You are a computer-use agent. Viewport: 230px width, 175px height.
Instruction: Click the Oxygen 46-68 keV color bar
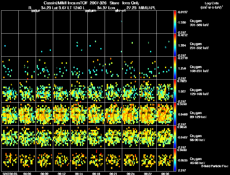point(175,160)
